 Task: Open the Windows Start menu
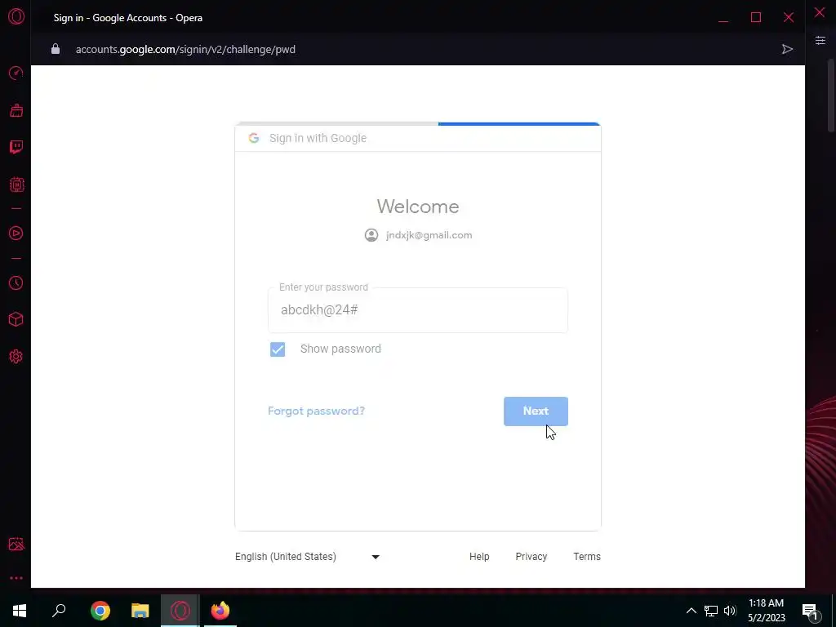tap(20, 611)
